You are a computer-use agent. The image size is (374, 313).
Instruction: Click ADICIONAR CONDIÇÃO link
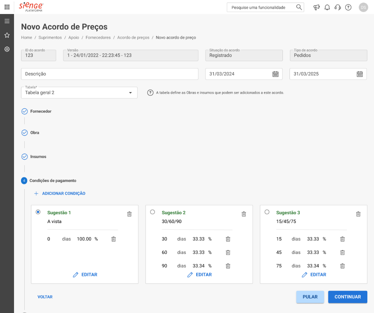pos(60,193)
